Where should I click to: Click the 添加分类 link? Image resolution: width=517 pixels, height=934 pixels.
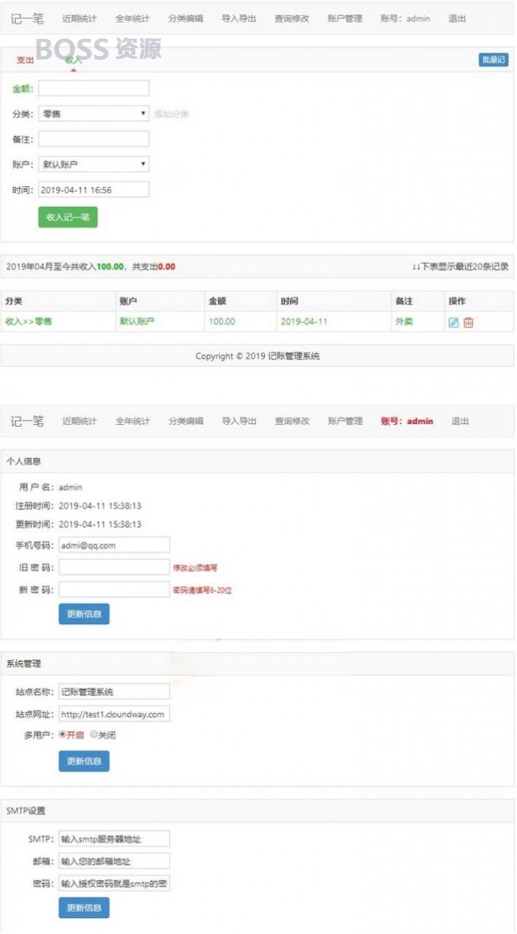point(171,114)
